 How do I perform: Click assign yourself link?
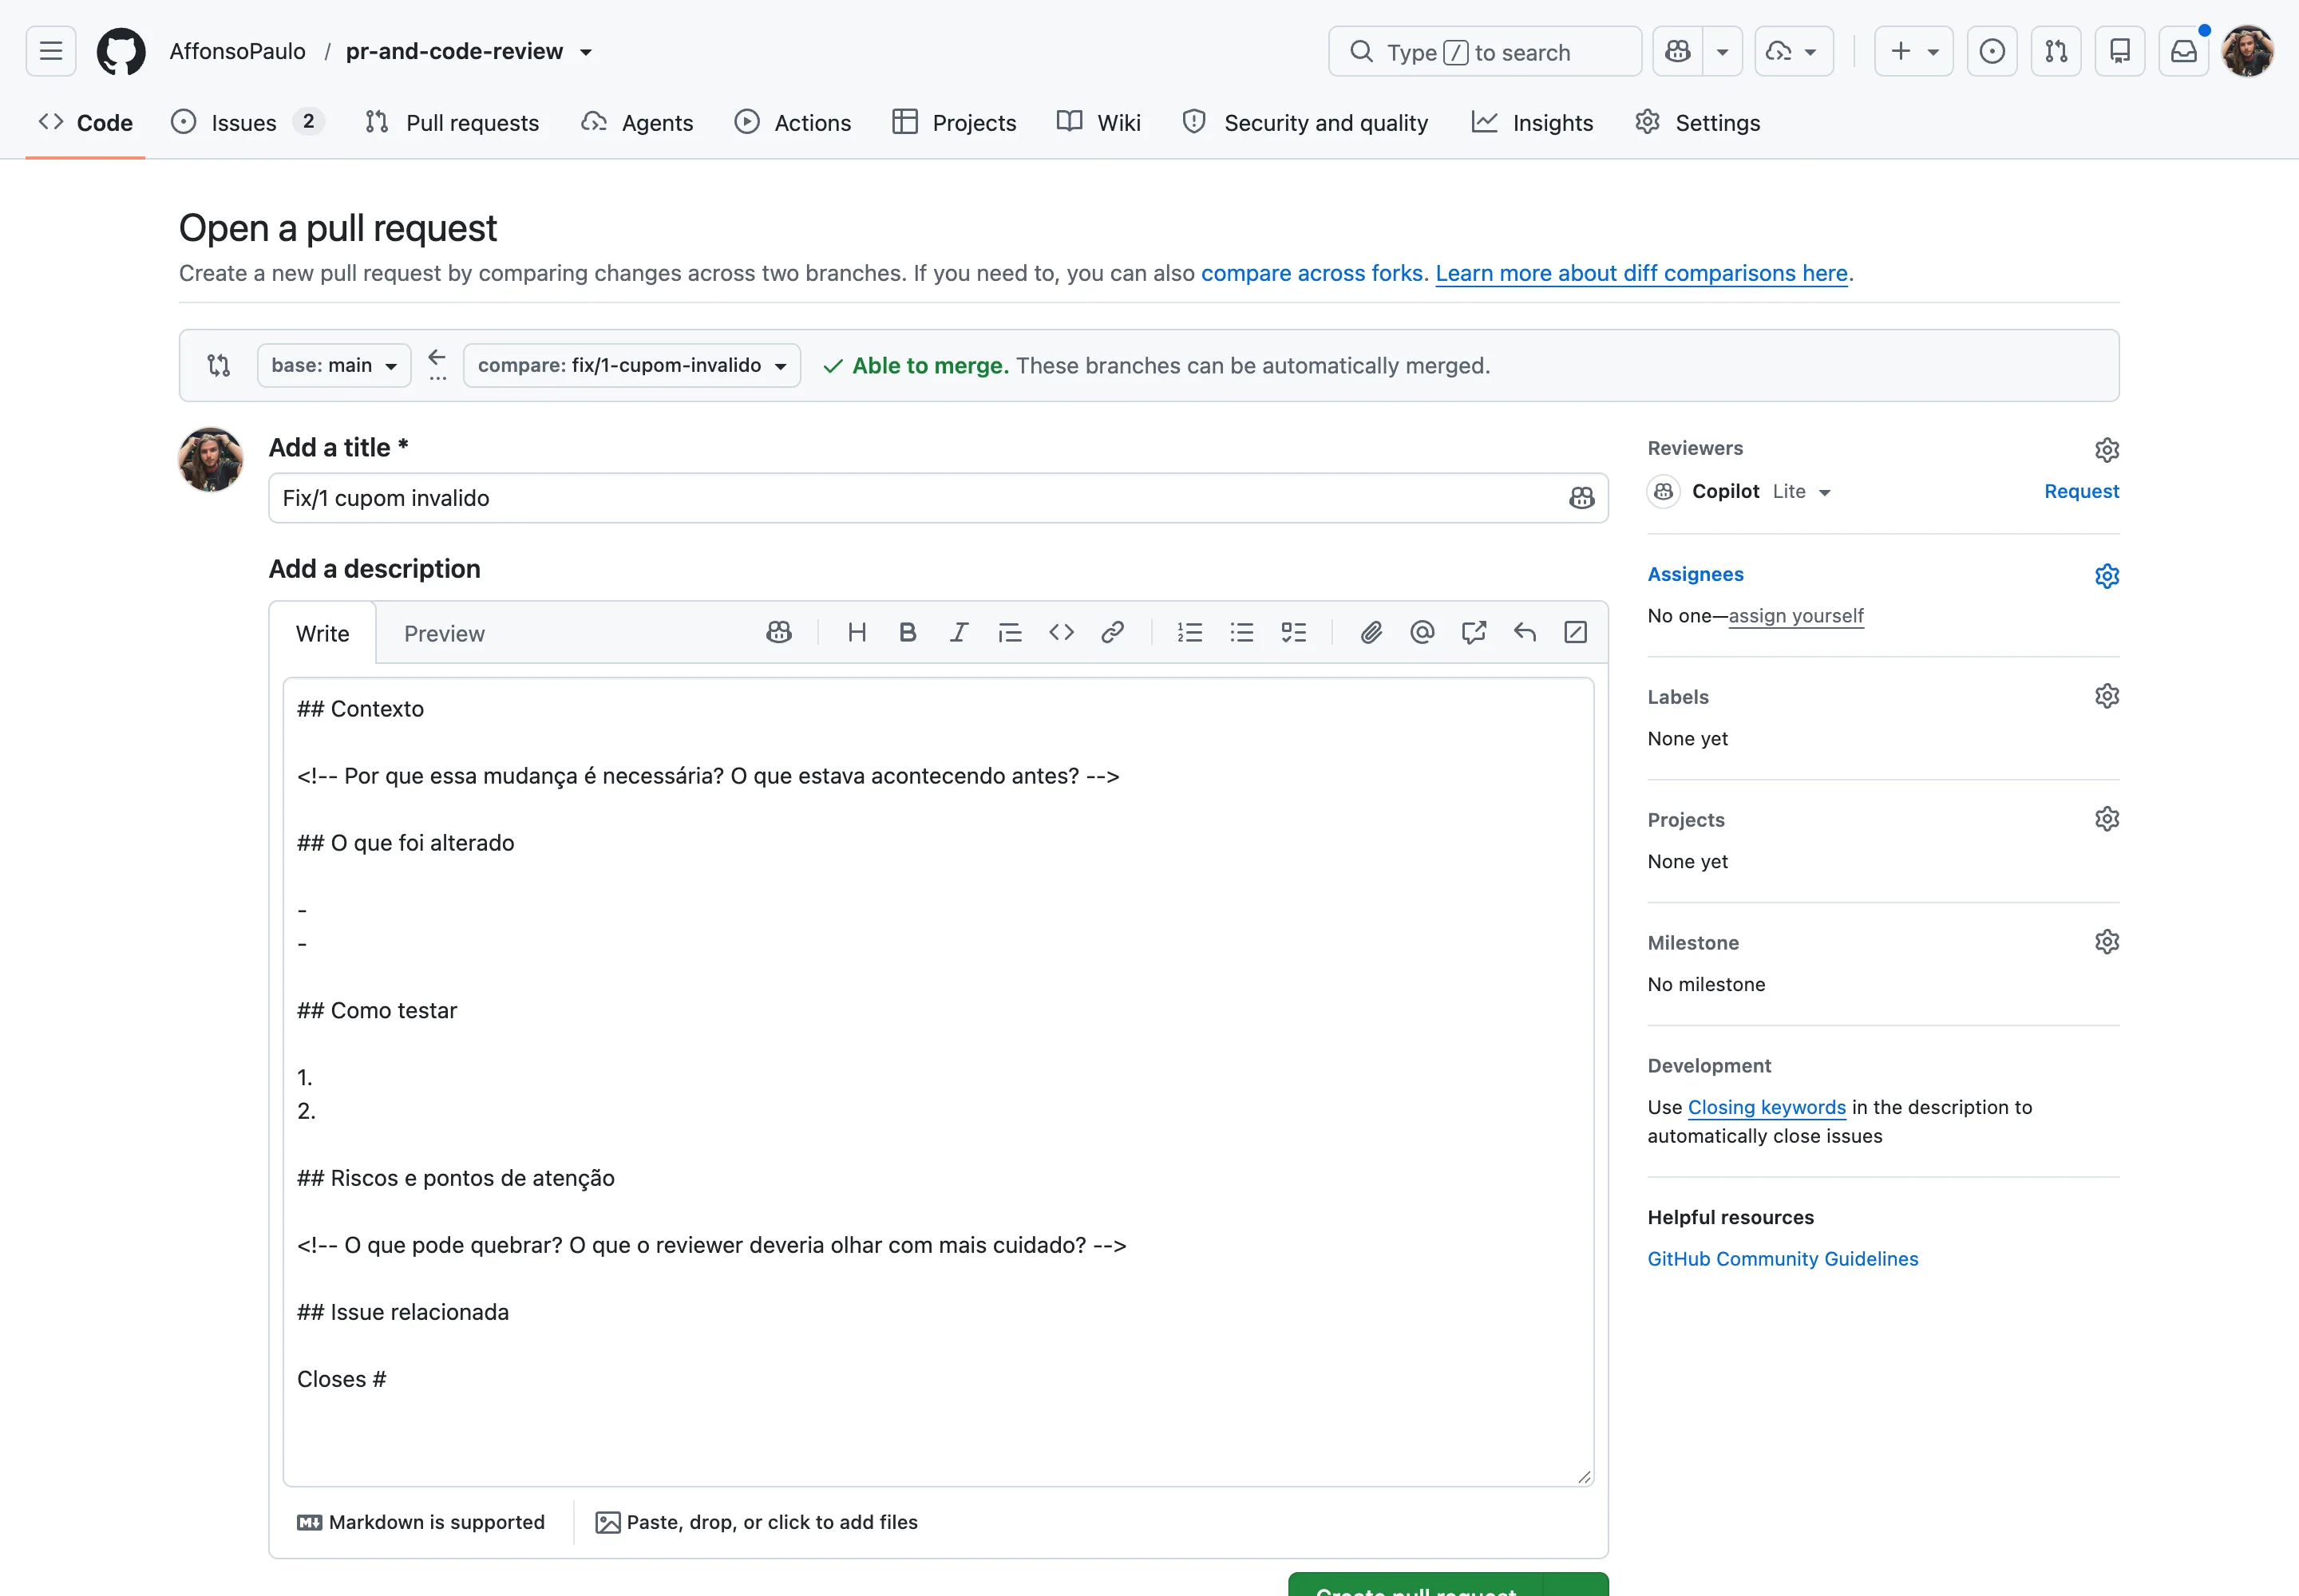coord(1796,616)
